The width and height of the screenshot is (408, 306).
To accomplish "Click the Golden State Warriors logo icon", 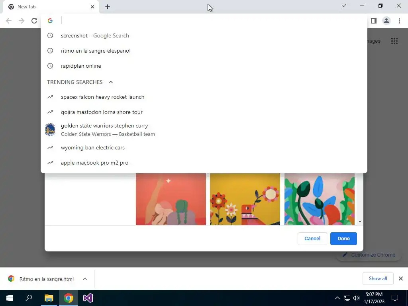I will coord(50,129).
